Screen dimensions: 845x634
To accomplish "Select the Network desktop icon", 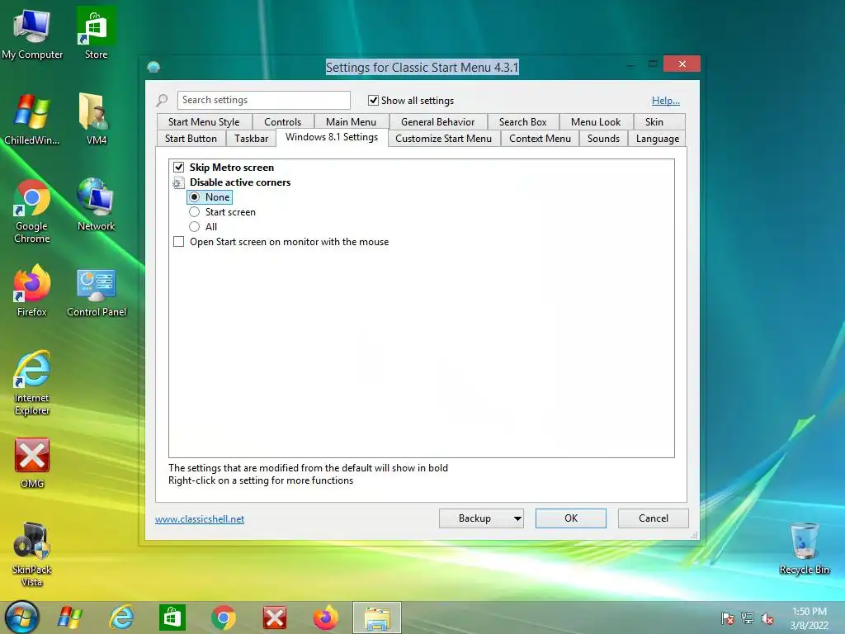I will point(96,205).
